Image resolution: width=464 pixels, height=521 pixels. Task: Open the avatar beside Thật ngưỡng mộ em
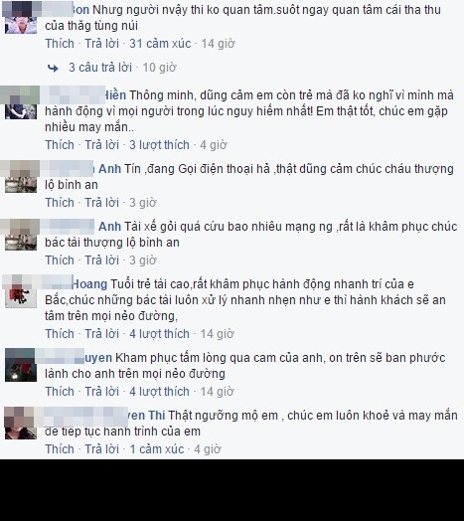click(x=21, y=423)
